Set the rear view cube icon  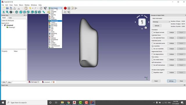tap(32, 12)
